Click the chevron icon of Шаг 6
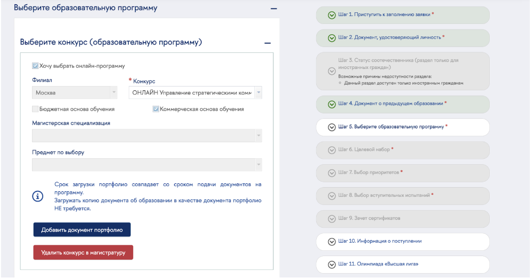This screenshot has height=278, width=532. point(332,150)
